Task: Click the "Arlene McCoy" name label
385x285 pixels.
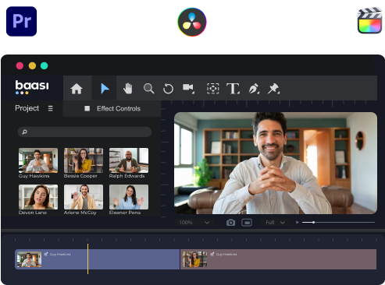Action: pyautogui.click(x=80, y=213)
